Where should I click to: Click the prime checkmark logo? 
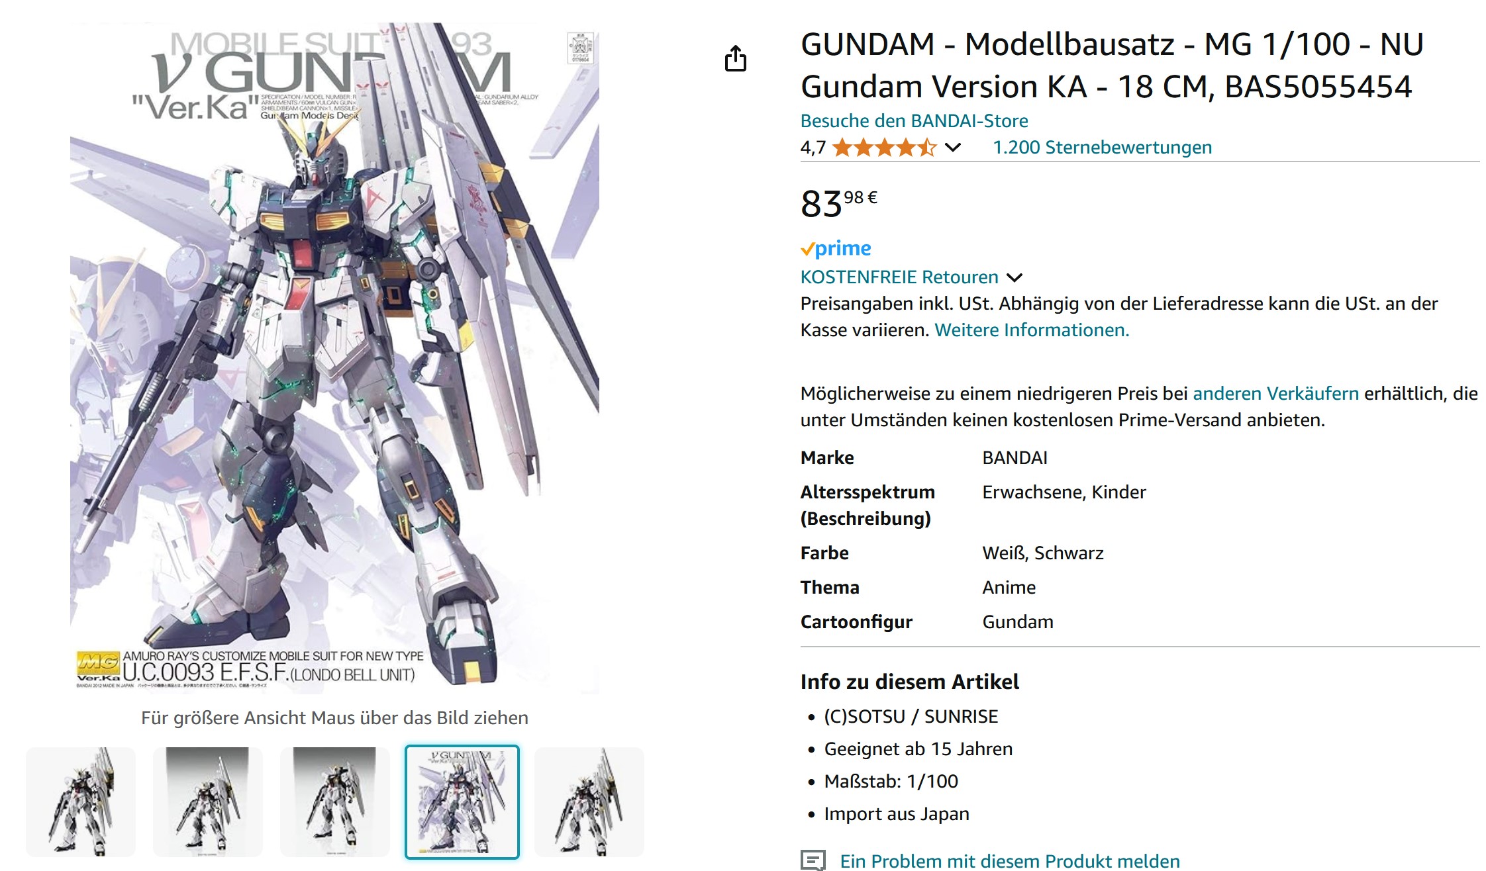pos(836,248)
